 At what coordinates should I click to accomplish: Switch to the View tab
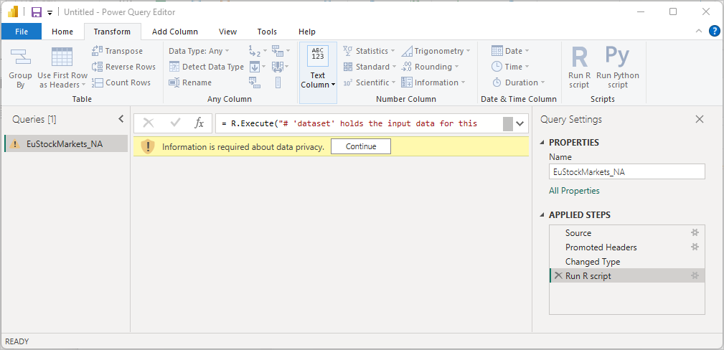click(227, 32)
